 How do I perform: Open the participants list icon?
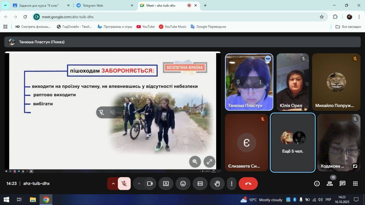pos(330,184)
